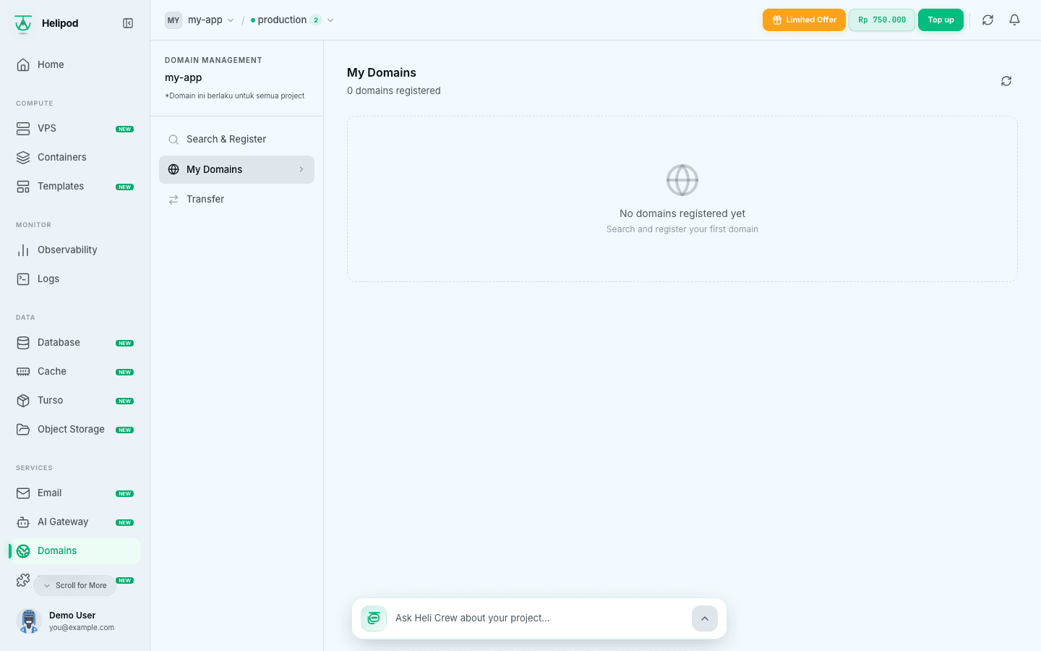
Task: Expand the Heli Crew chat panel
Action: point(705,618)
